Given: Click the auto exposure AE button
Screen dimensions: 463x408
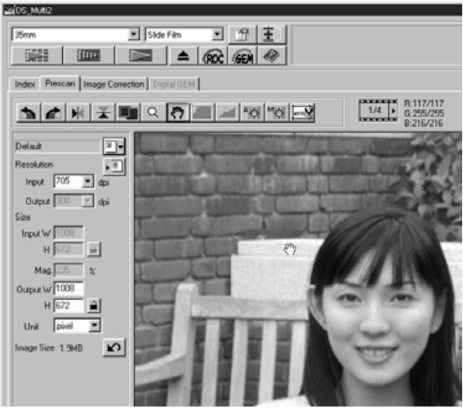Looking at the screenshot, I should [252, 113].
